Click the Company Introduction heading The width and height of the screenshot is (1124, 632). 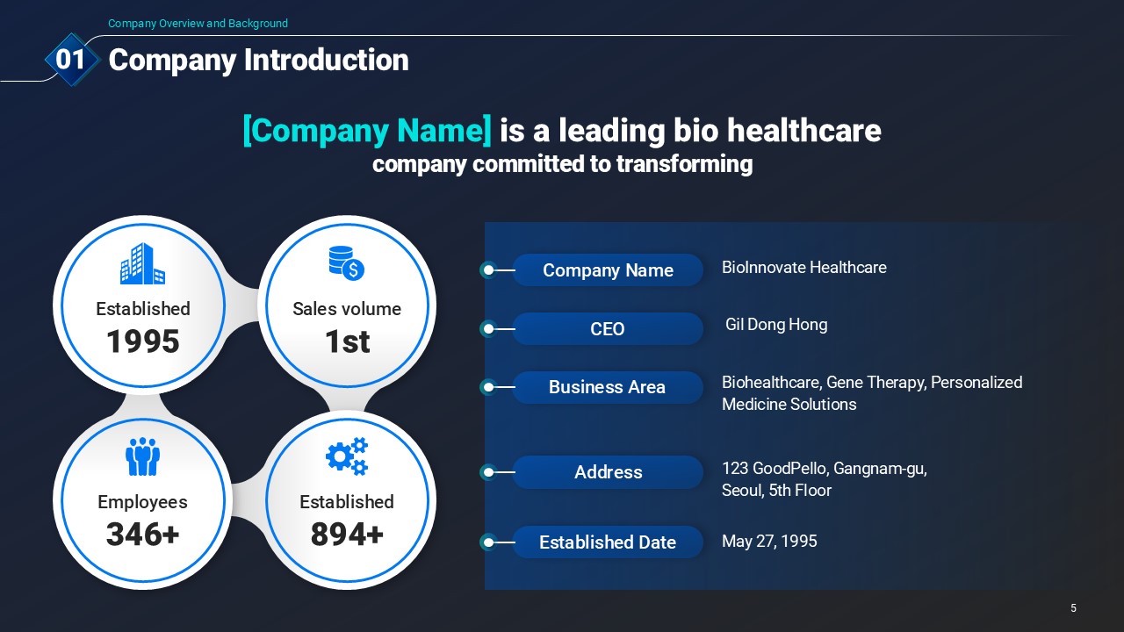click(x=258, y=60)
